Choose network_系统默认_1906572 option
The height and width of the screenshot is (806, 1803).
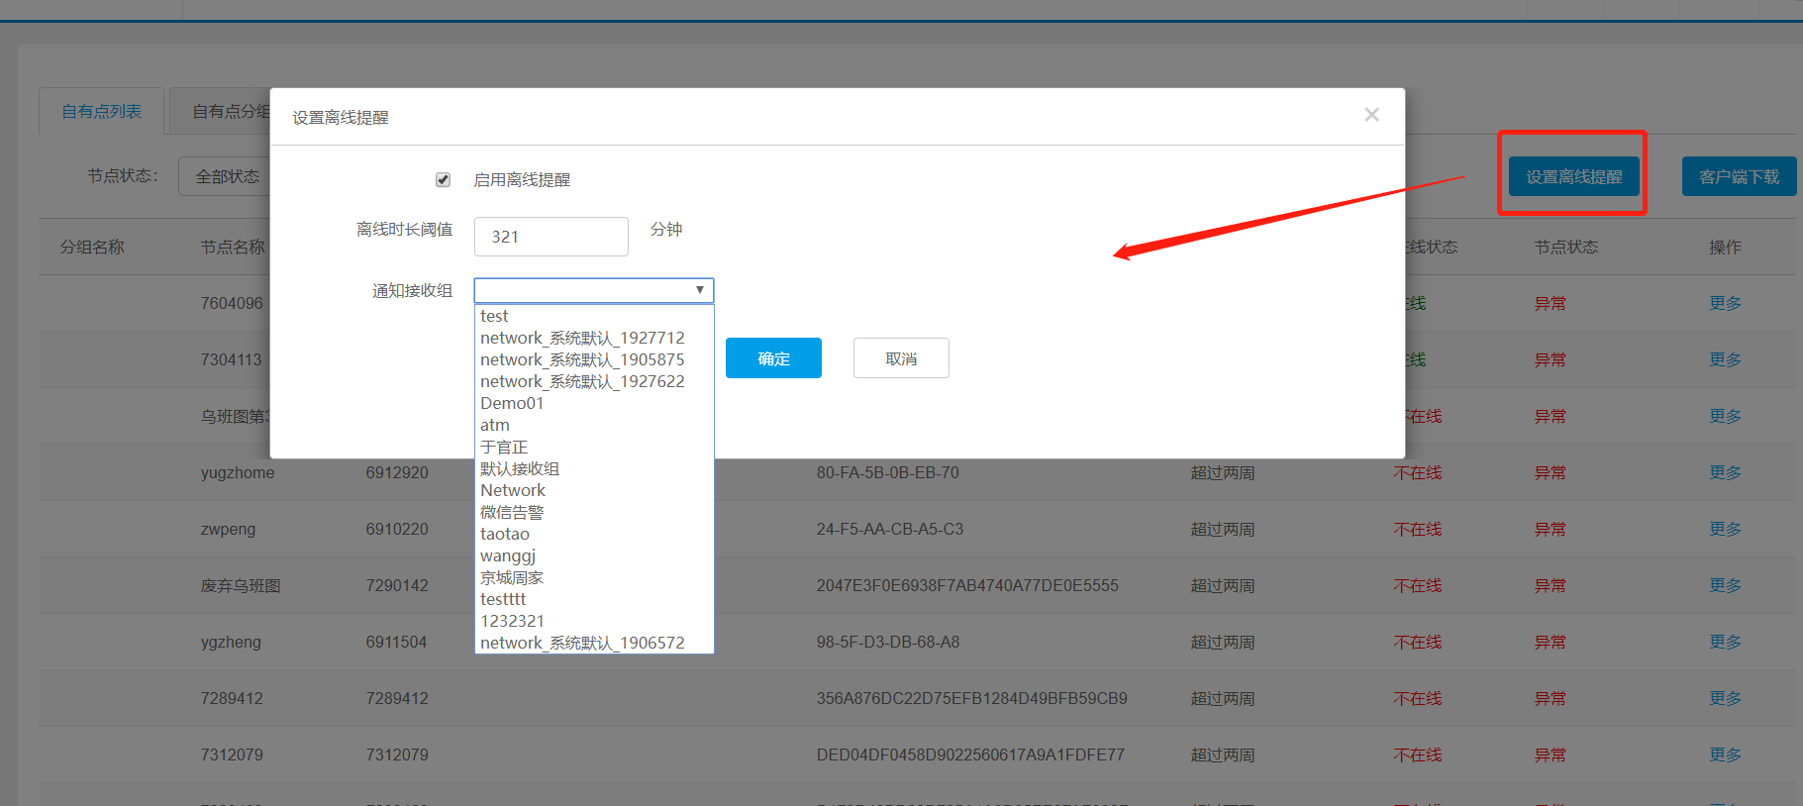(x=582, y=644)
